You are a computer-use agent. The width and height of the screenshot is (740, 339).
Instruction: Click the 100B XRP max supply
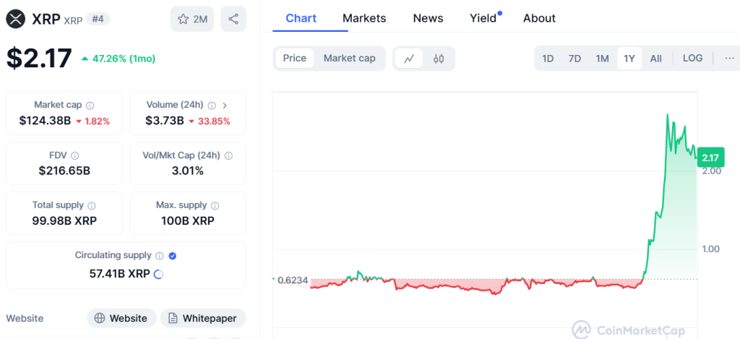[x=188, y=220]
